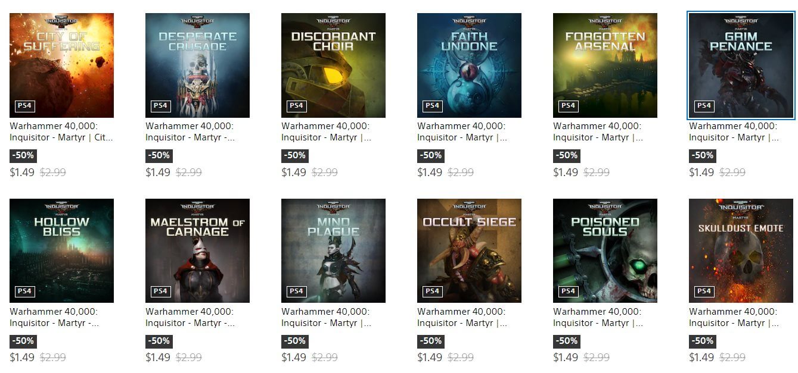The width and height of the screenshot is (798, 373).
Task: Click the PS4 badge on Skulldust Emote
Action: tap(704, 291)
